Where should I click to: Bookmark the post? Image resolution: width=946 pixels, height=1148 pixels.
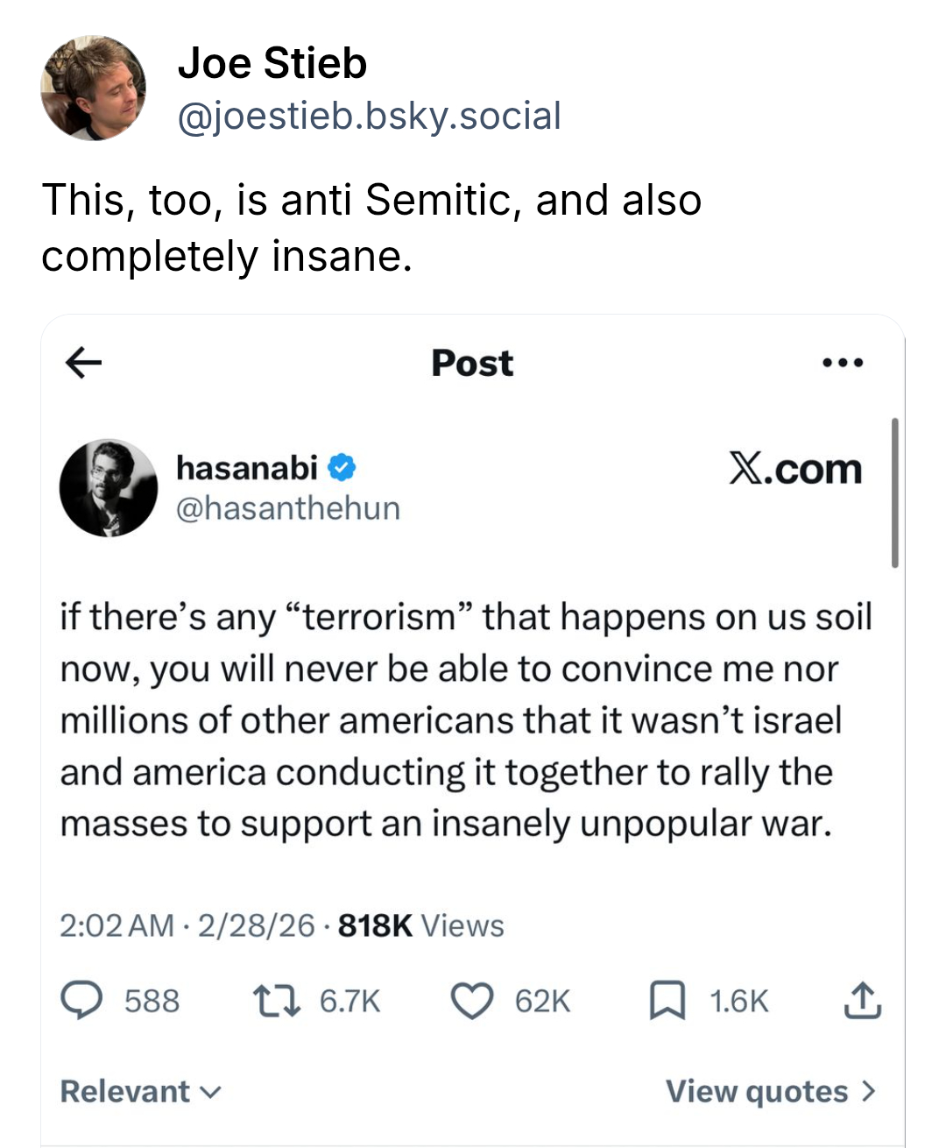pos(667,1001)
